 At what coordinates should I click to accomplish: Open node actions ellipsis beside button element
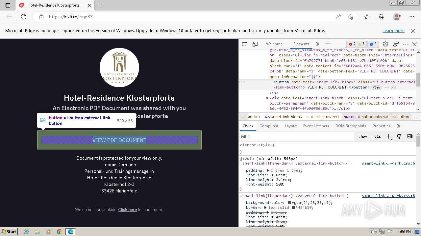(x=242, y=82)
